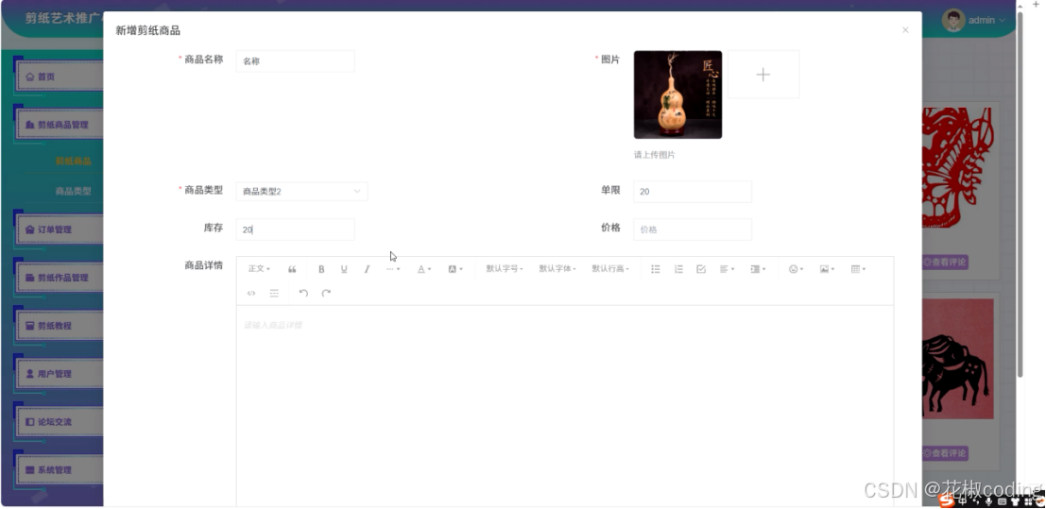Click the 单限 input field

click(693, 192)
